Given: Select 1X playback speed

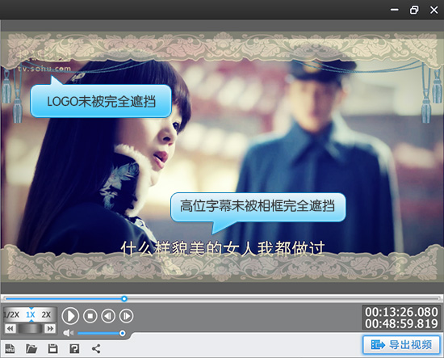Looking at the screenshot, I should coord(31,314).
